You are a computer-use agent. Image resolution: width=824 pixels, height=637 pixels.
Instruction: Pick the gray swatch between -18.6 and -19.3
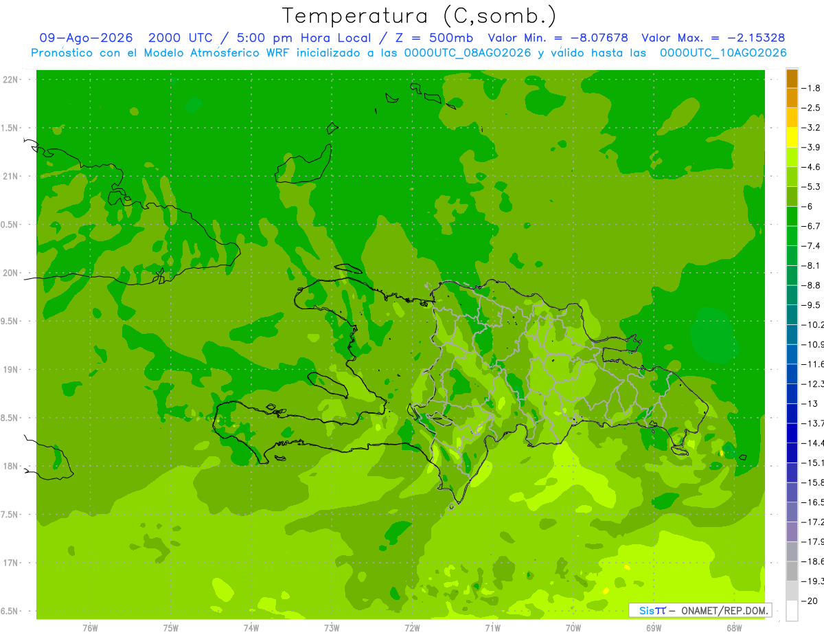point(792,571)
